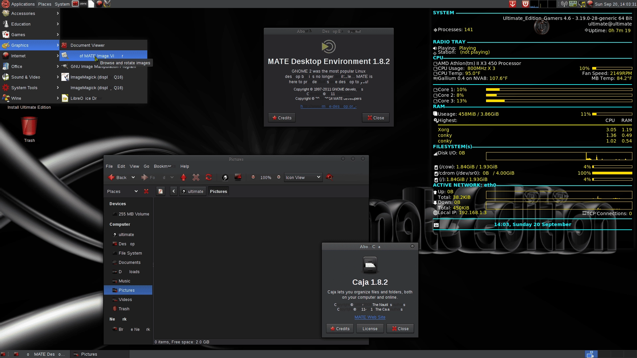Open the Help menu in Caja
This screenshot has height=358, width=637.
185,166
